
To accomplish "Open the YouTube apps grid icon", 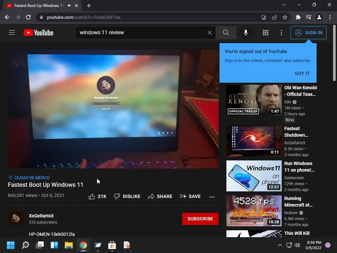I will pos(266,33).
